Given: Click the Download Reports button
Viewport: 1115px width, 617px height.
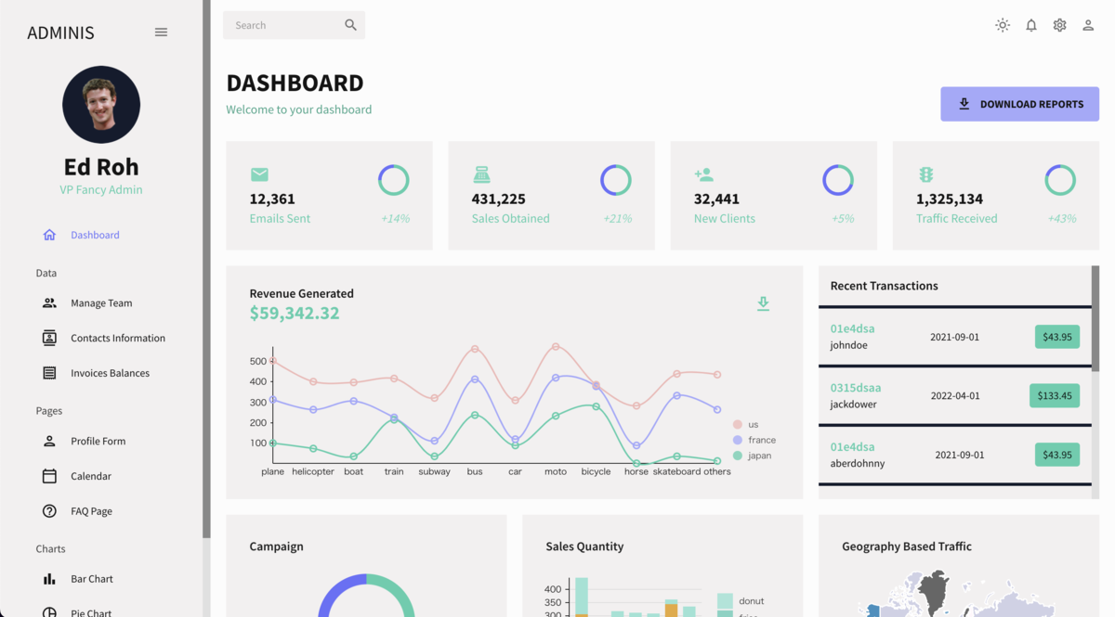Looking at the screenshot, I should pos(1019,104).
